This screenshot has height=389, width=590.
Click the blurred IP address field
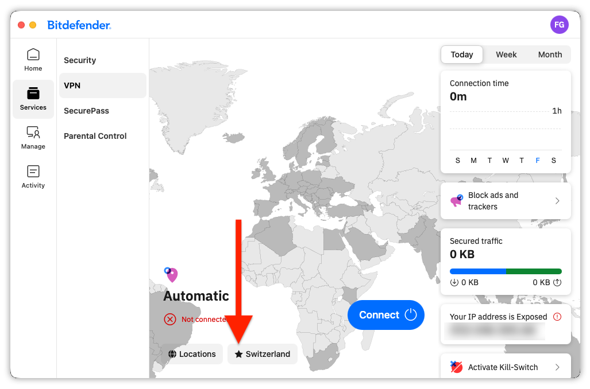495,330
